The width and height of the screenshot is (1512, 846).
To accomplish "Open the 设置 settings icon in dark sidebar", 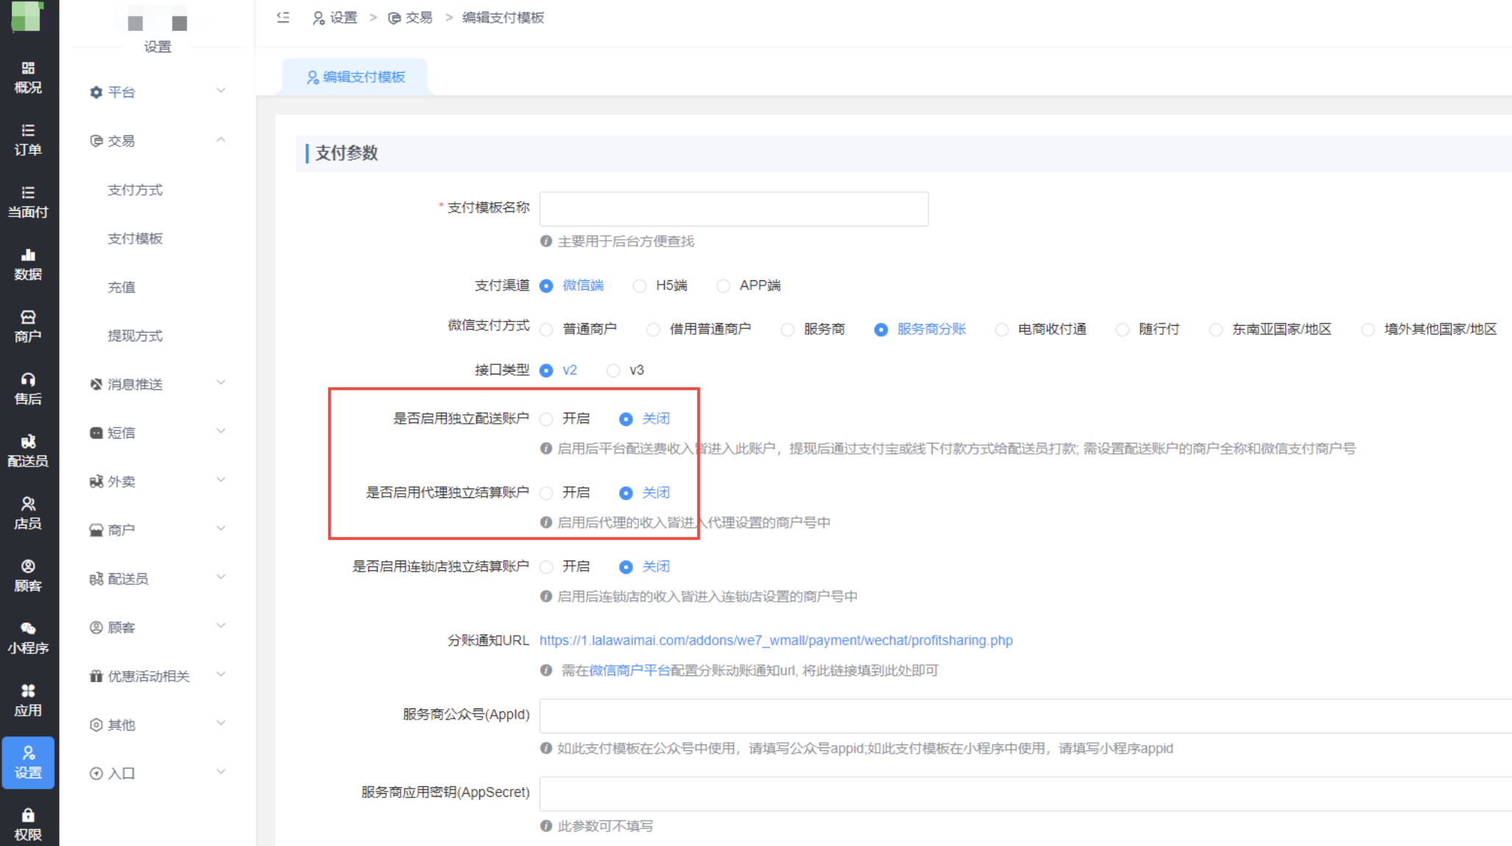I will pos(28,763).
